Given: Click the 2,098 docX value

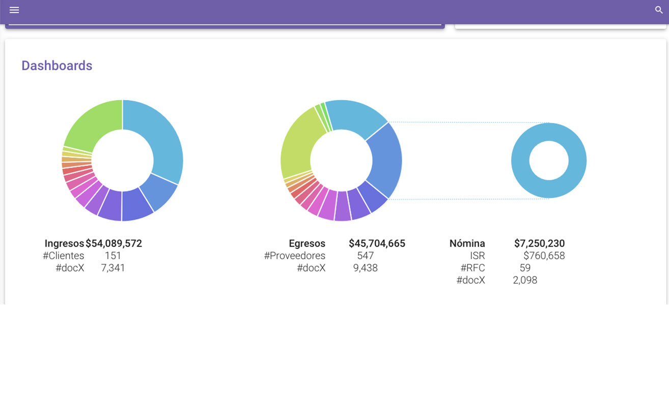Looking at the screenshot, I should pos(525,280).
